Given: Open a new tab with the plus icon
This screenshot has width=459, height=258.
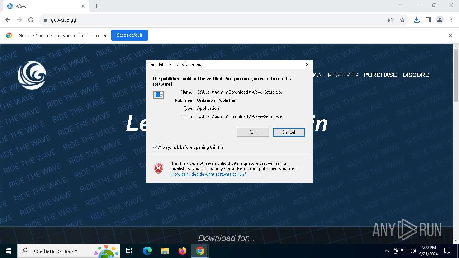Looking at the screenshot, I should point(97,6).
